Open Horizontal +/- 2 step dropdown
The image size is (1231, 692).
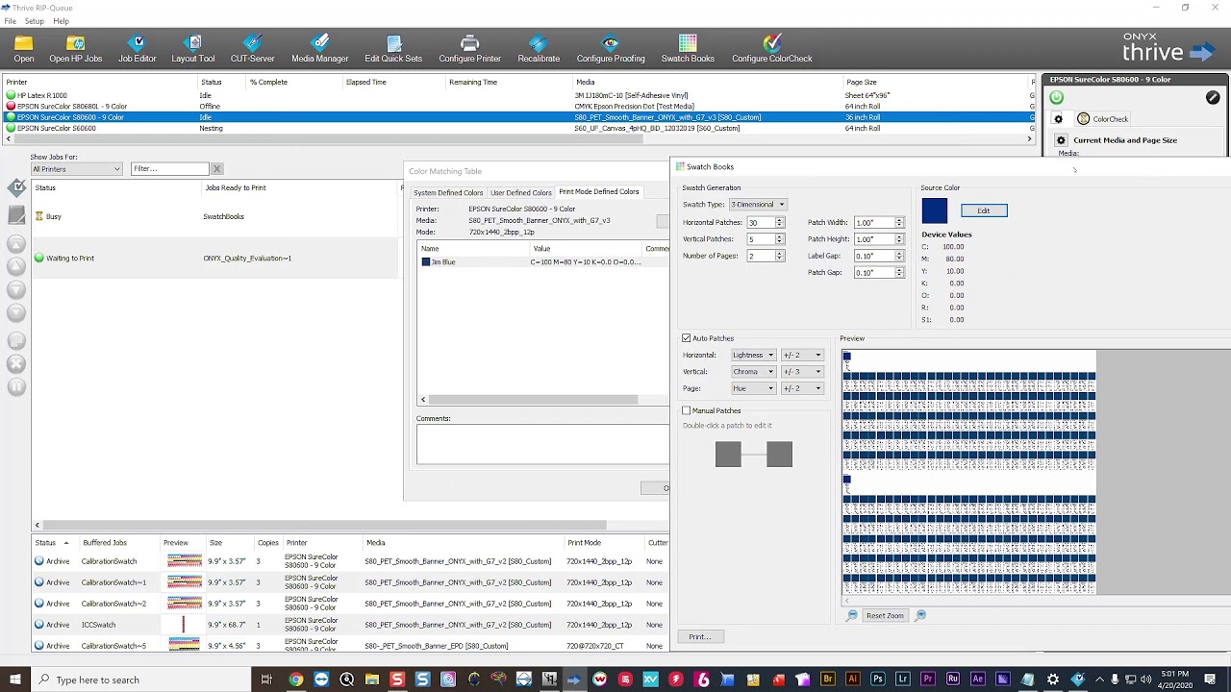click(802, 355)
